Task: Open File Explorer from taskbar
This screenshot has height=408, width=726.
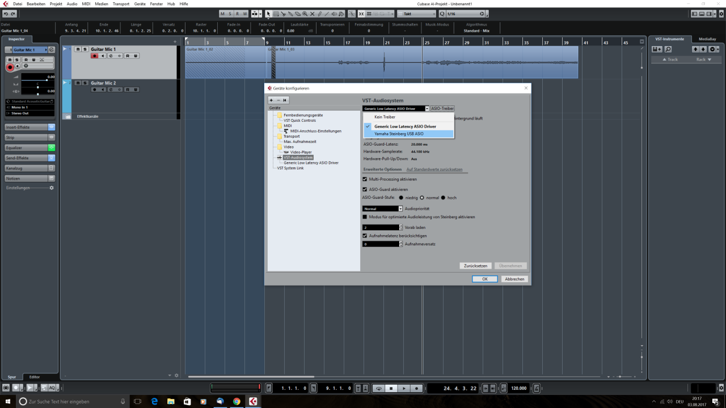Action: click(x=171, y=401)
